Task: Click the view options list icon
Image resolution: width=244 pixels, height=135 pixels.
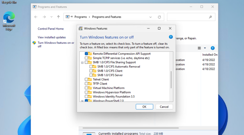Action: 199,48
